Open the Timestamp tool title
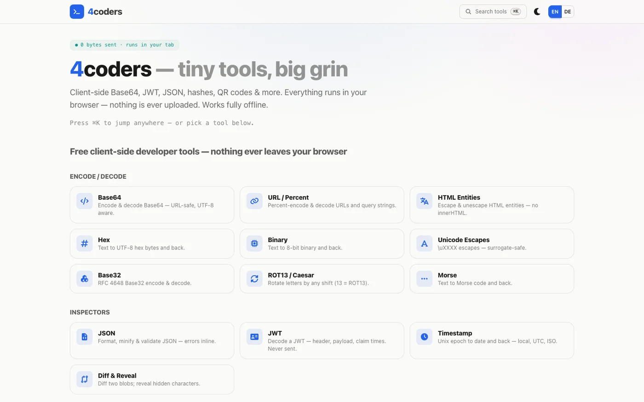Viewport: 644px width, 402px height. (455, 333)
